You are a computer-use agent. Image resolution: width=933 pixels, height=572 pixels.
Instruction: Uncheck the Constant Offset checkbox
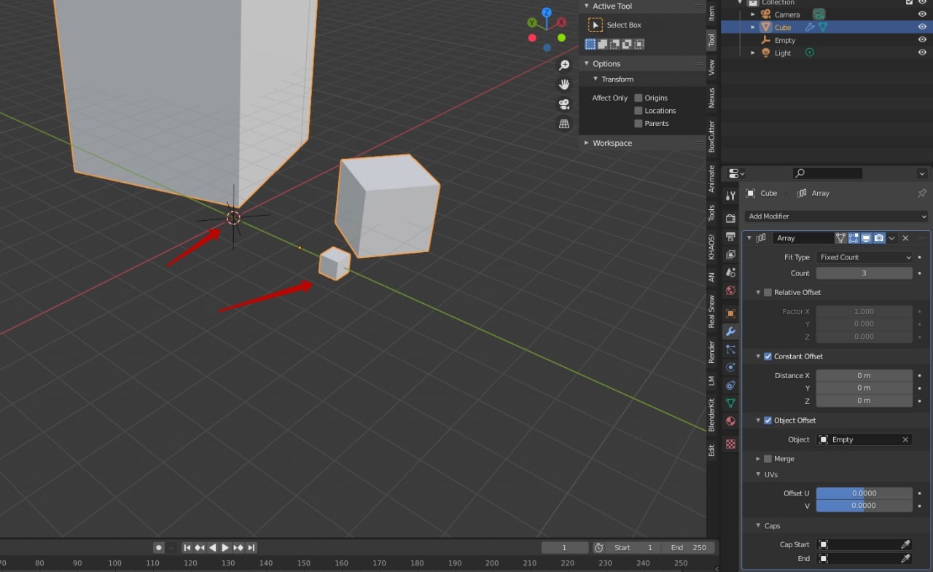point(768,356)
